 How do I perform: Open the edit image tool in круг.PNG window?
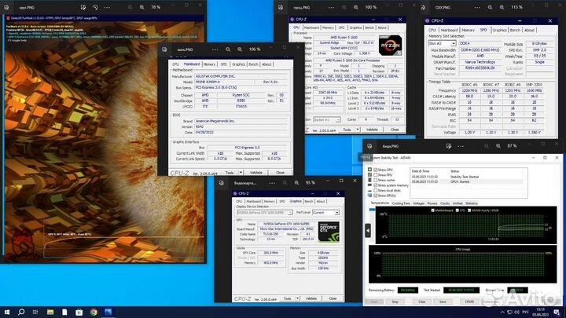83,7
